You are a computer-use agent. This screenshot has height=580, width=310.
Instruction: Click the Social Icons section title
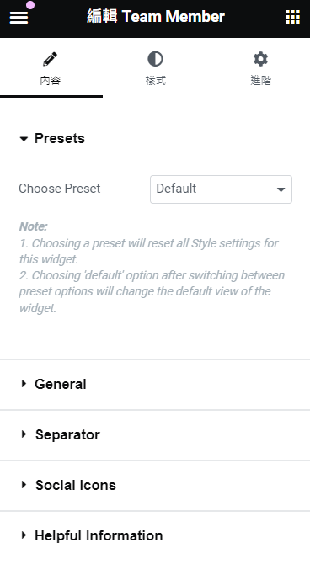click(76, 485)
